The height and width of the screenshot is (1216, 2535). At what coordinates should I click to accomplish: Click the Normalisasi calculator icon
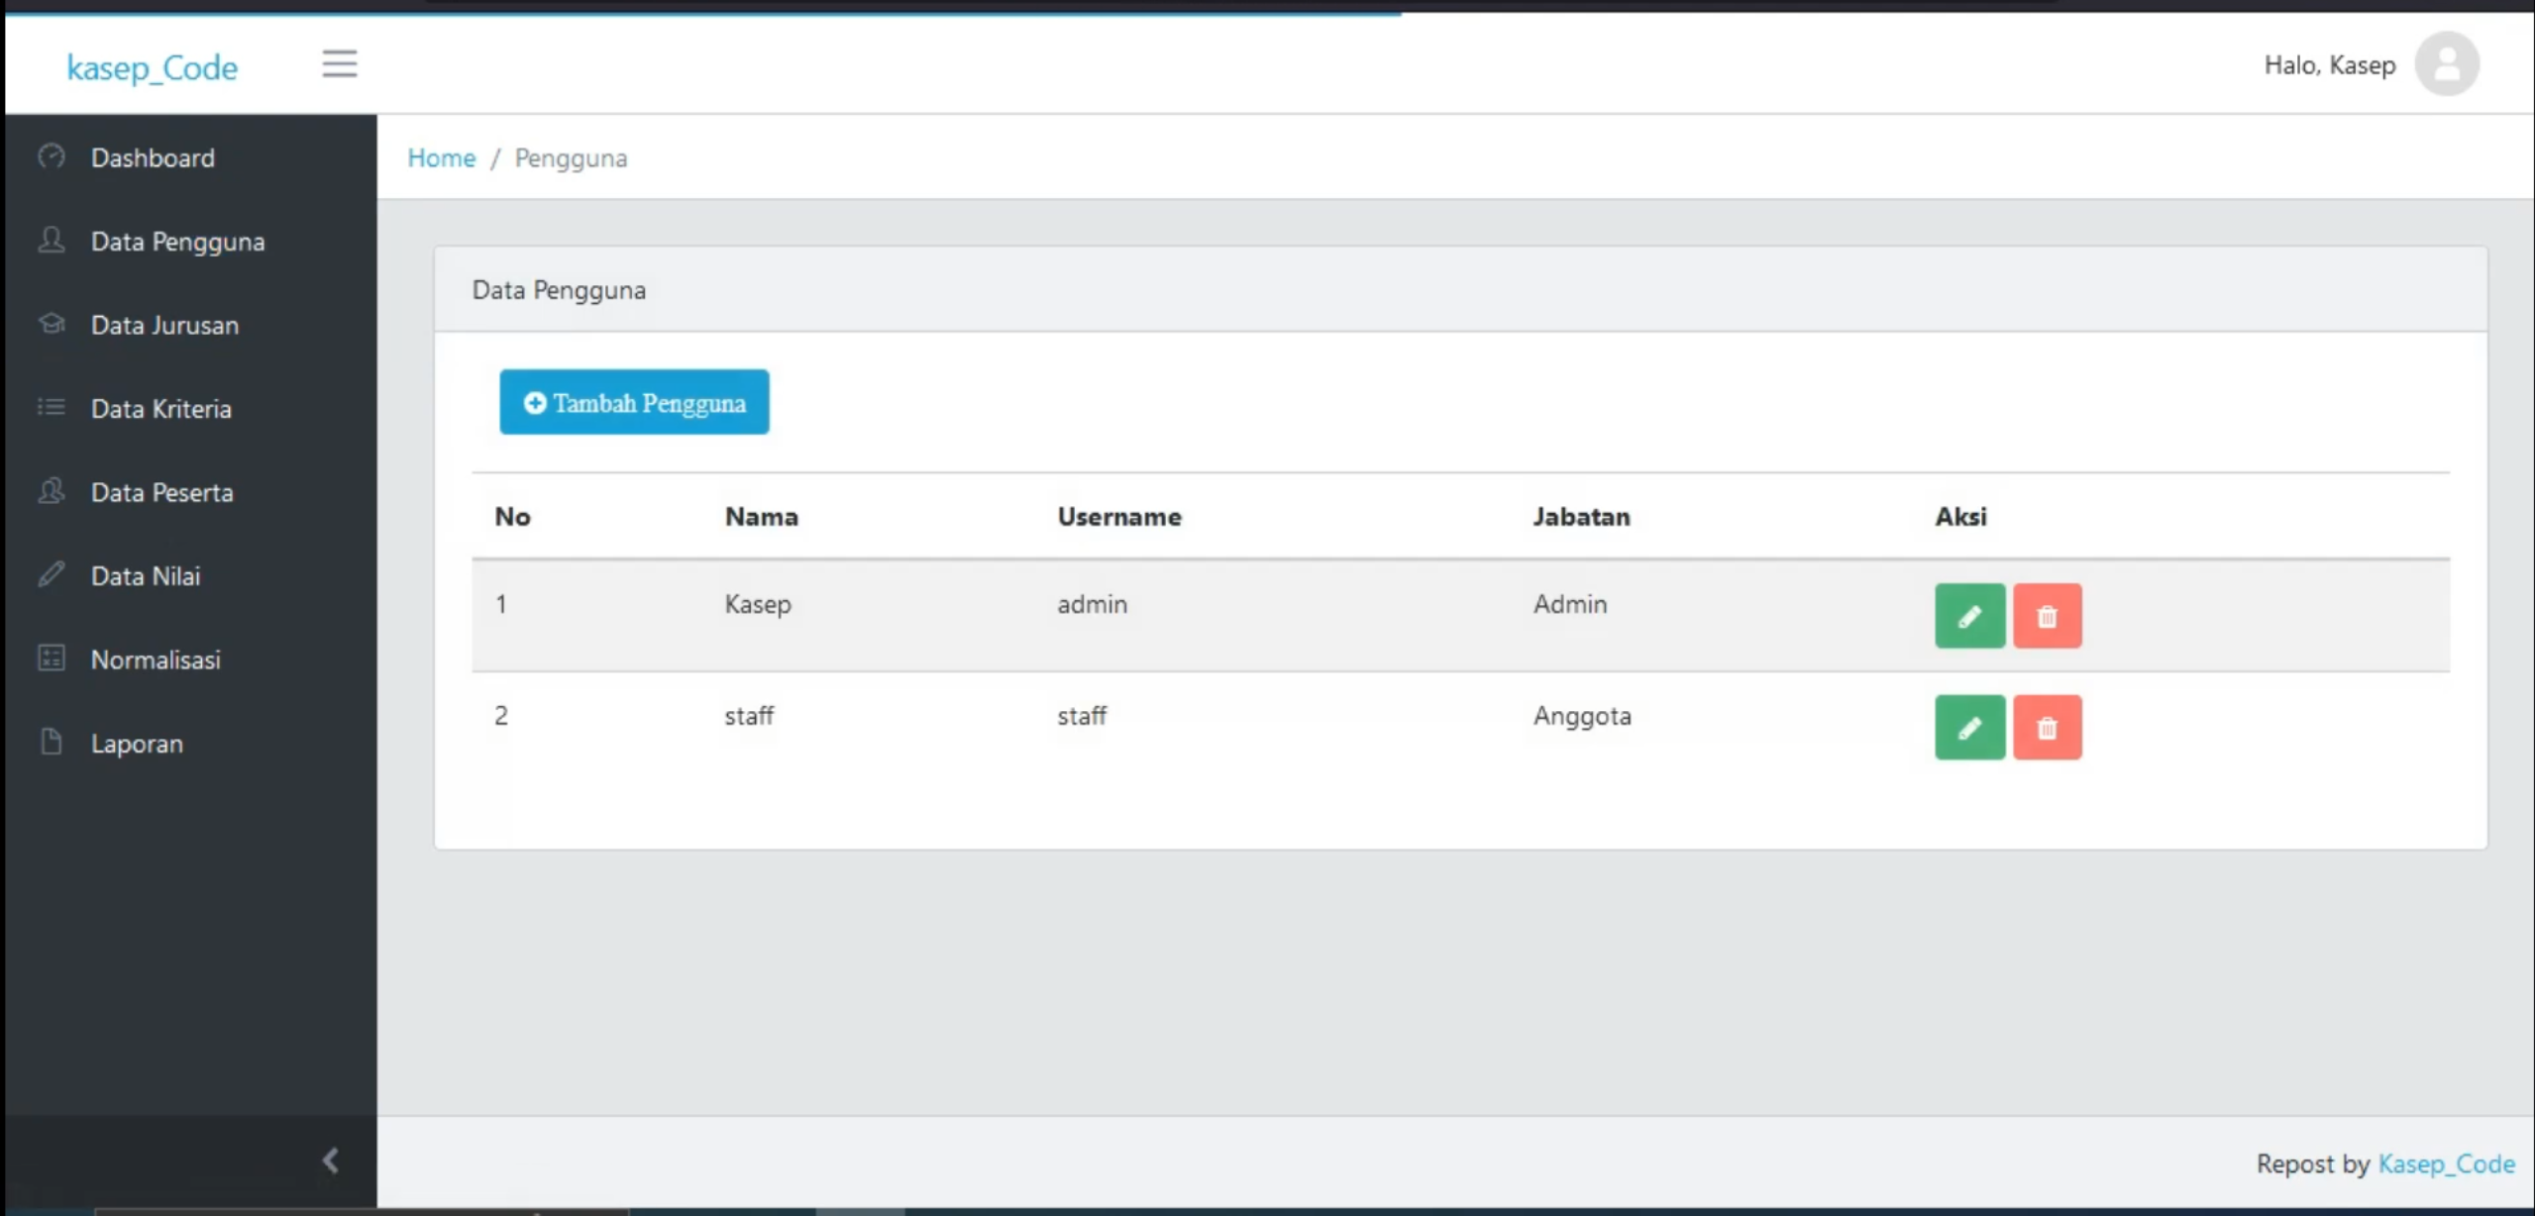point(52,659)
